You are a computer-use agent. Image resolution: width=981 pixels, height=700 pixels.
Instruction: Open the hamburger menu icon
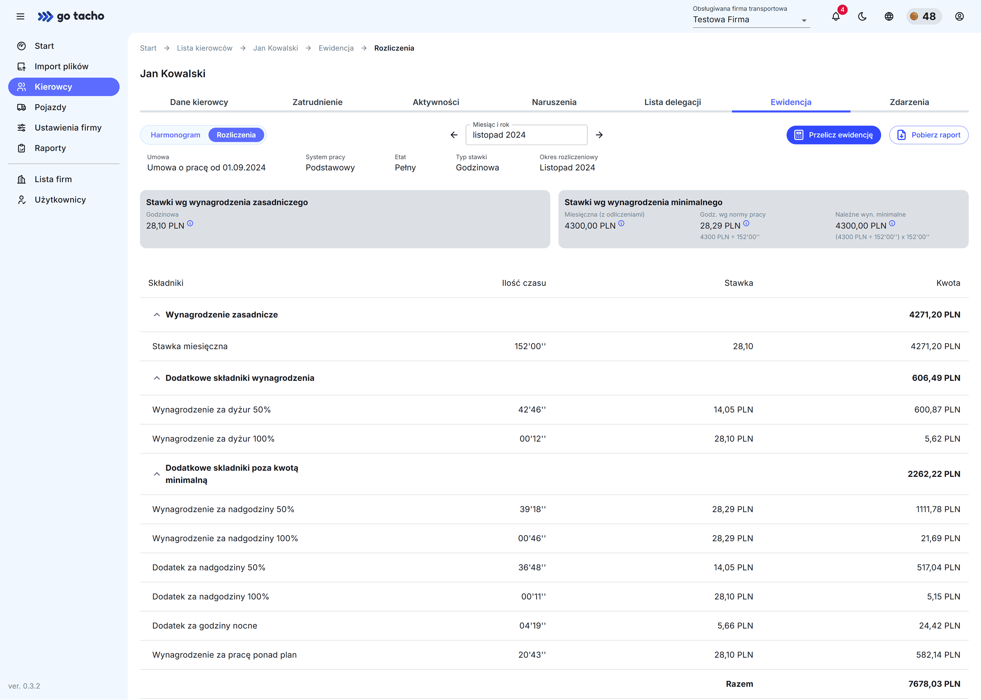tap(20, 16)
